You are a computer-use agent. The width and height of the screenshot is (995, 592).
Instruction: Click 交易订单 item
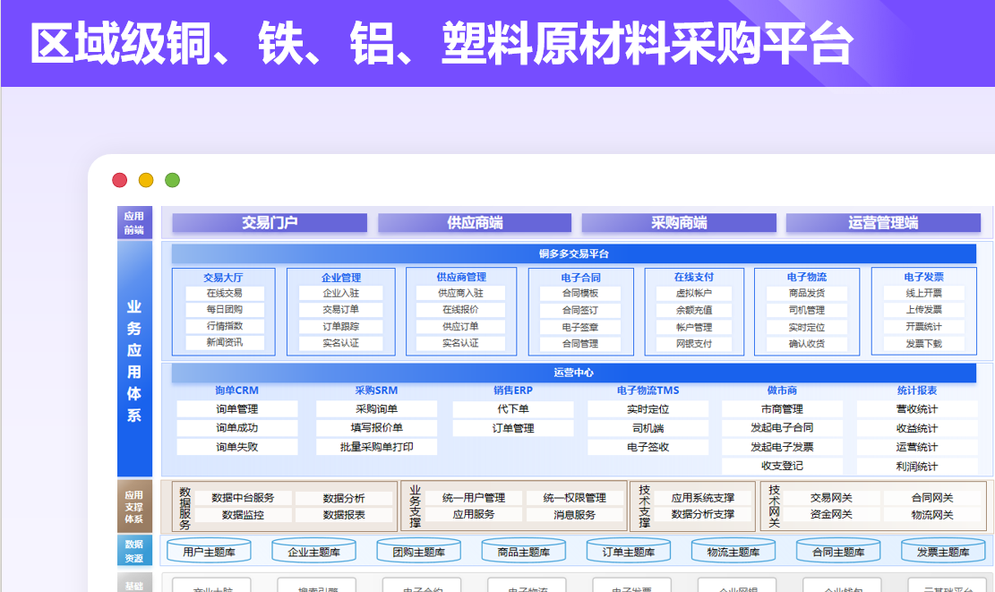[340, 310]
